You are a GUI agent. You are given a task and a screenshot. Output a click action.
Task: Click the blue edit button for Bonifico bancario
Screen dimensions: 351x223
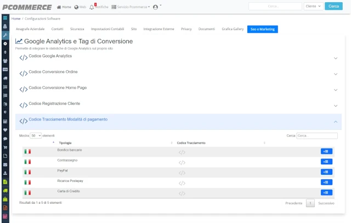[x=326, y=151]
